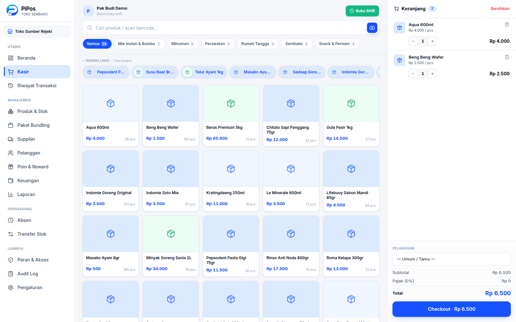
Task: Click the camera barcode scan icon
Action: click(x=372, y=28)
